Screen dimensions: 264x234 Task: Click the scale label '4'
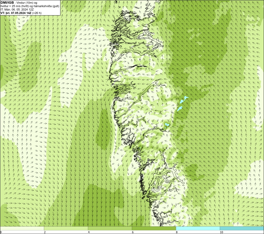click(x=89, y=232)
